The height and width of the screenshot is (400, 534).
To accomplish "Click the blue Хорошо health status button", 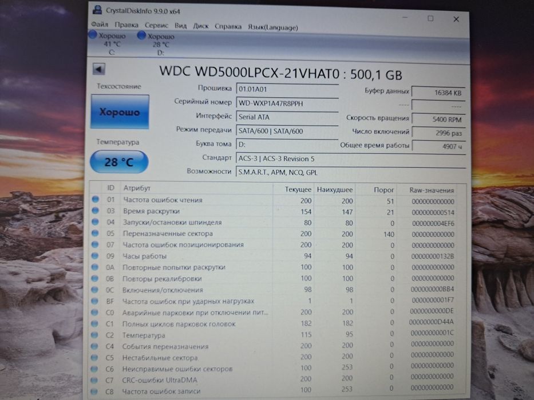I will (120, 111).
